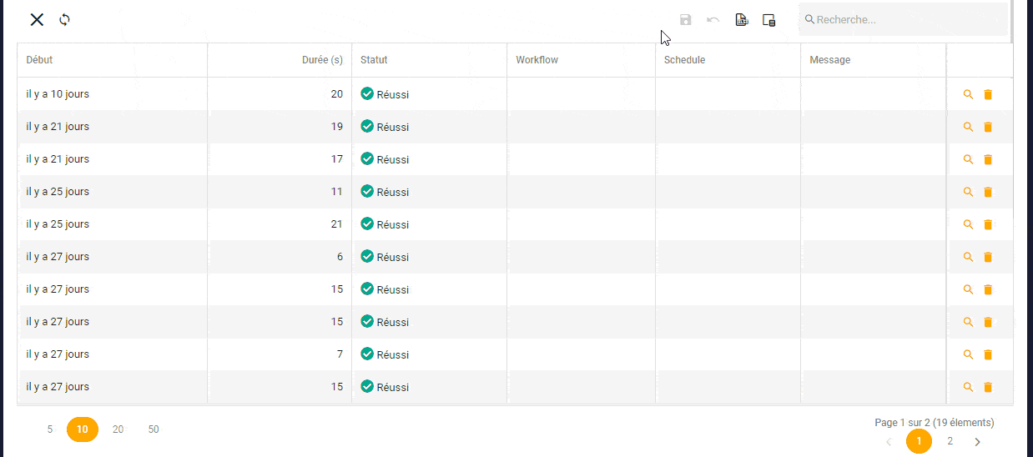The height and width of the screenshot is (457, 1033).
Task: Set page size to 20
Action: pos(118,429)
